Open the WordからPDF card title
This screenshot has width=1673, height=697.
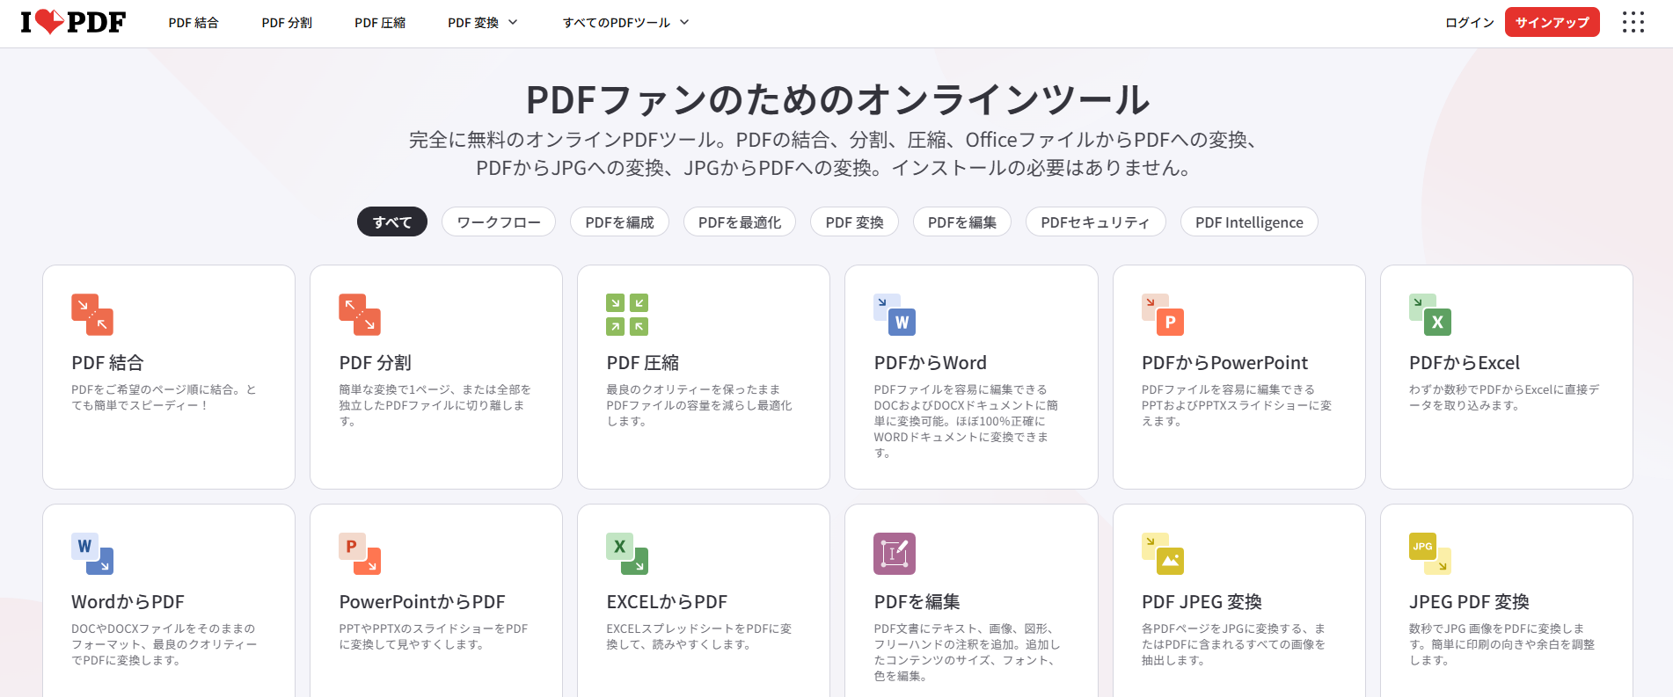128,602
